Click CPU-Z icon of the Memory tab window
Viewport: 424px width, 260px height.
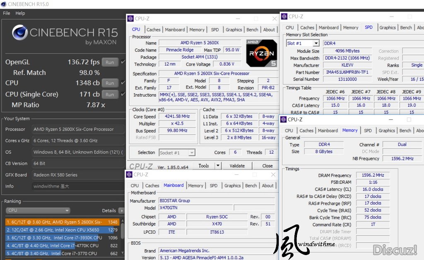click(x=283, y=119)
